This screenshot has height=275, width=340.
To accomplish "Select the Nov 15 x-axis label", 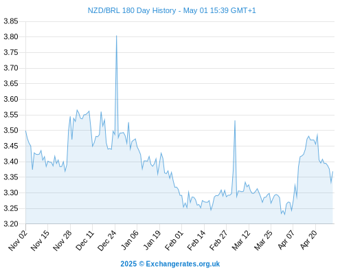I will click(x=40, y=241).
